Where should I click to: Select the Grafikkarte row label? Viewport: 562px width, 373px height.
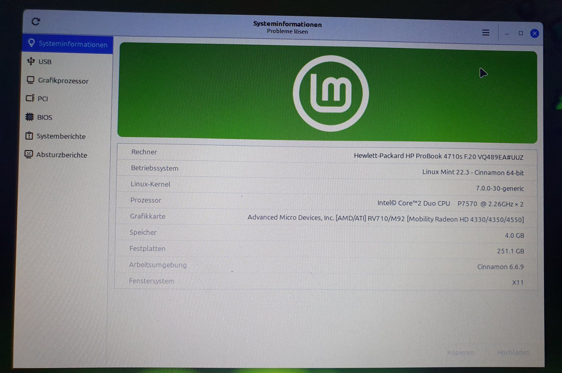(148, 216)
